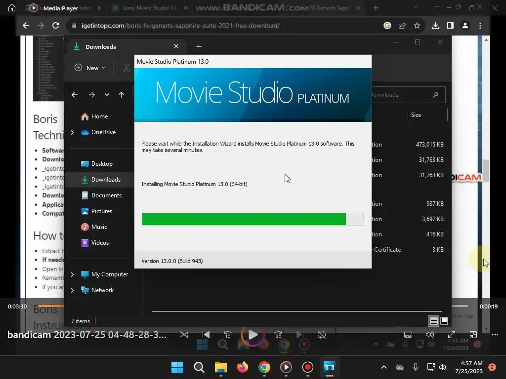506x379 pixels.
Task: Skip forward 30 seconds
Action: [278, 335]
